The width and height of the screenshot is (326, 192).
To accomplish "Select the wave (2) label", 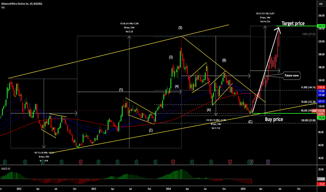I will click(x=151, y=130).
